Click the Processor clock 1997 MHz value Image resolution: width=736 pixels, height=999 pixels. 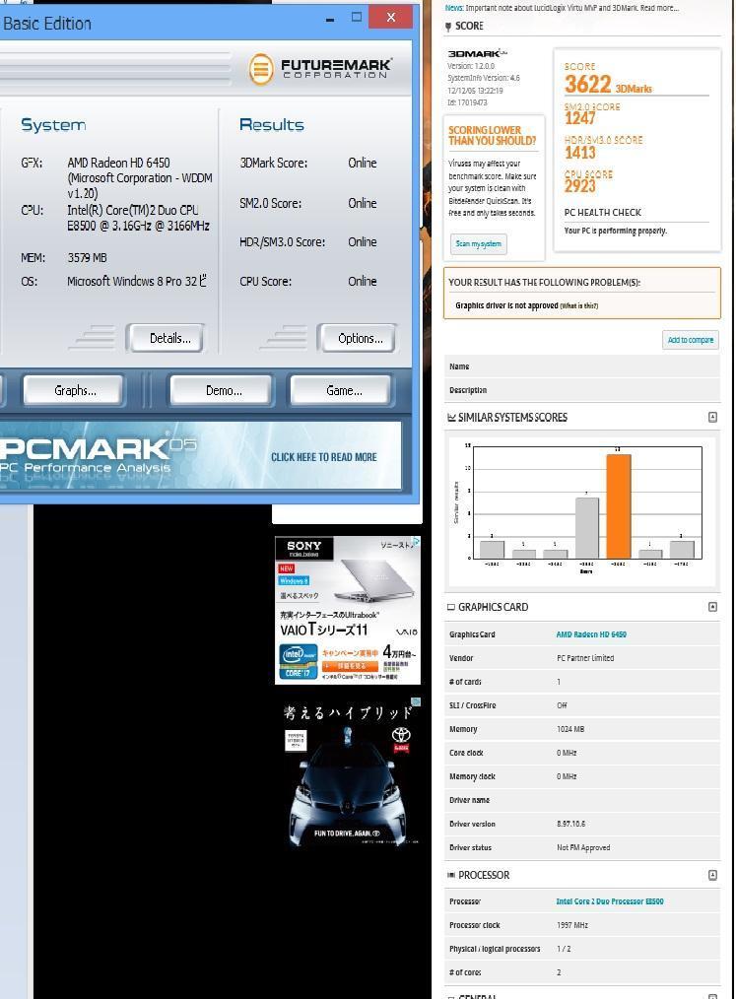[x=572, y=925]
